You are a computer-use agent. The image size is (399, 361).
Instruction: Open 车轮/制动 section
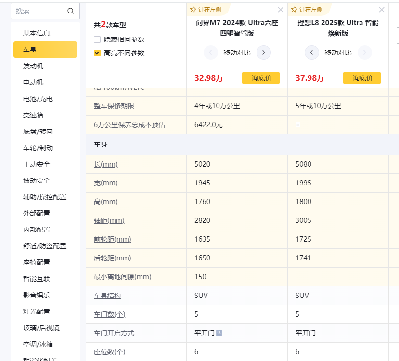click(38, 148)
